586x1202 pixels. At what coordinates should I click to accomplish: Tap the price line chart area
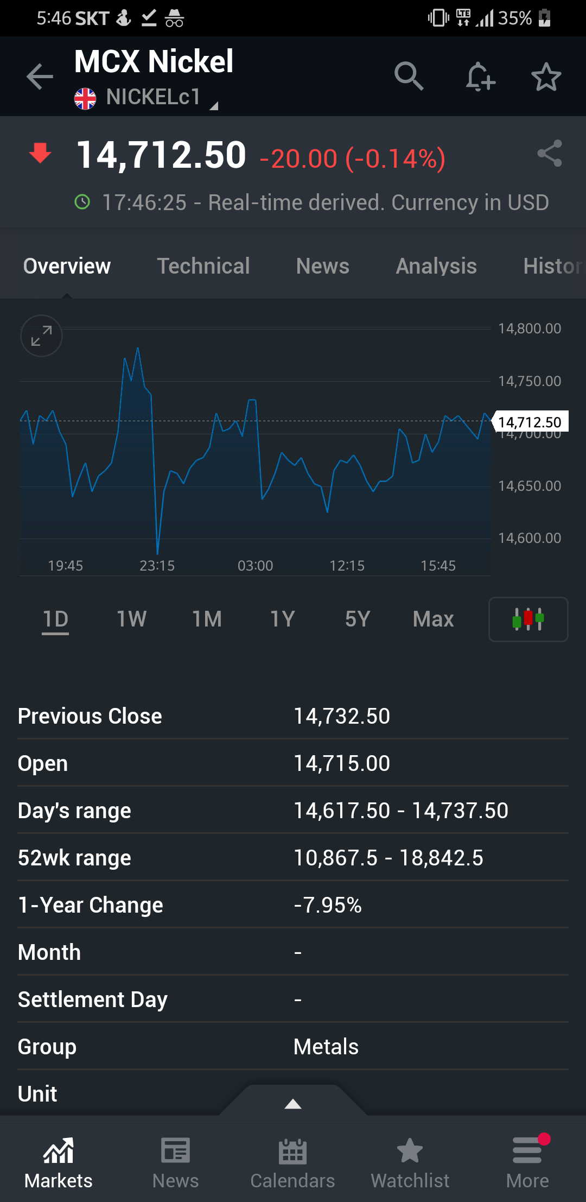(255, 451)
